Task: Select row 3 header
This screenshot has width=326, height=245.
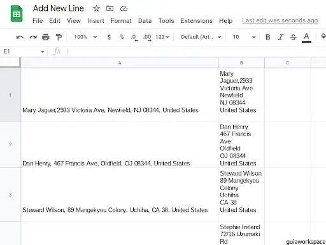Action: (10, 195)
